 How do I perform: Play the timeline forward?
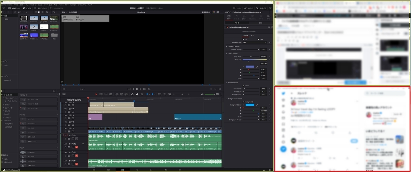click(x=140, y=89)
